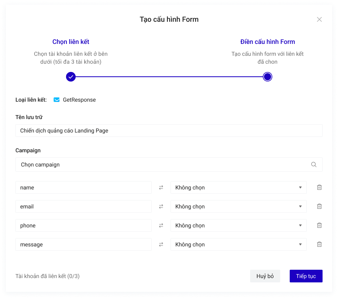Focus the 'Chọn campaign' search box
This screenshot has height=299, width=338.
click(162, 165)
